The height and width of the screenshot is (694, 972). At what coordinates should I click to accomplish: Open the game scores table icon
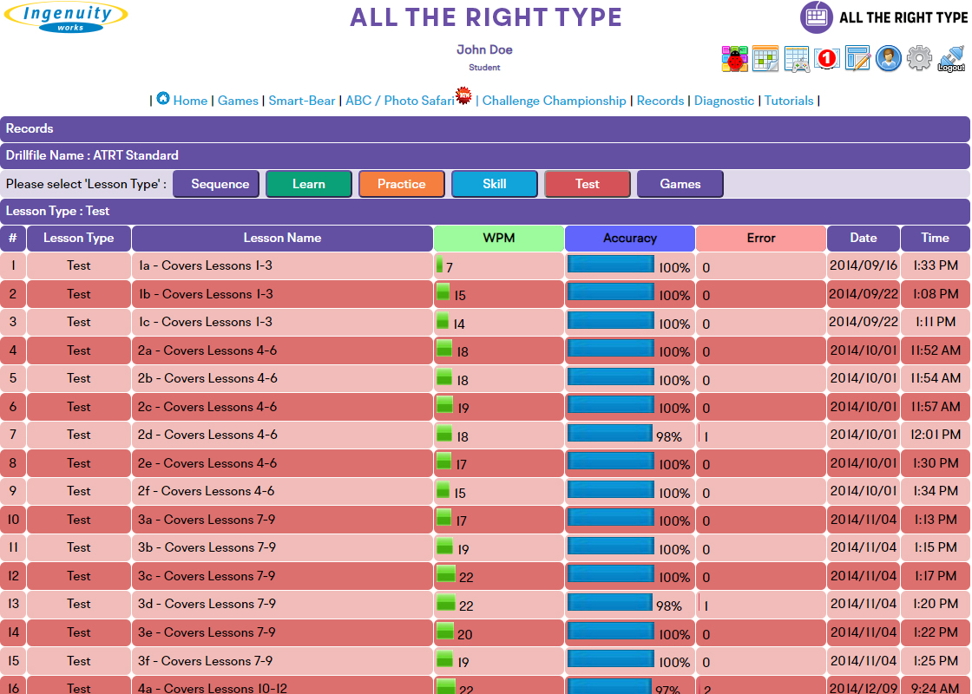click(x=797, y=59)
